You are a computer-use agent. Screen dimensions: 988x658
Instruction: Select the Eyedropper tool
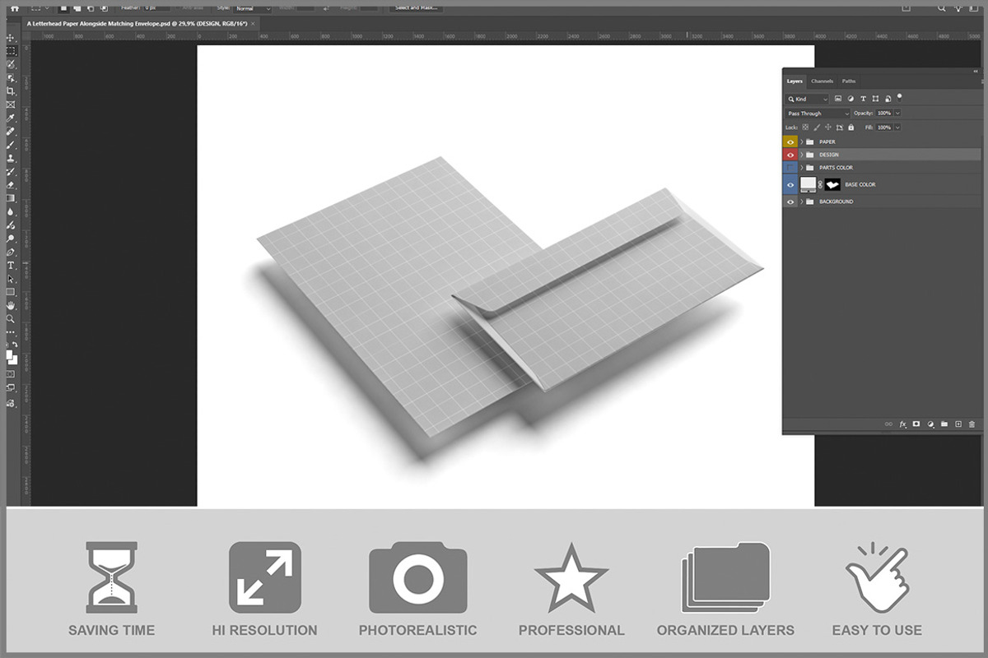(12, 118)
